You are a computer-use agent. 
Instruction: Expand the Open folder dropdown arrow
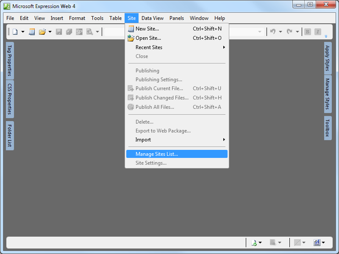[50, 32]
